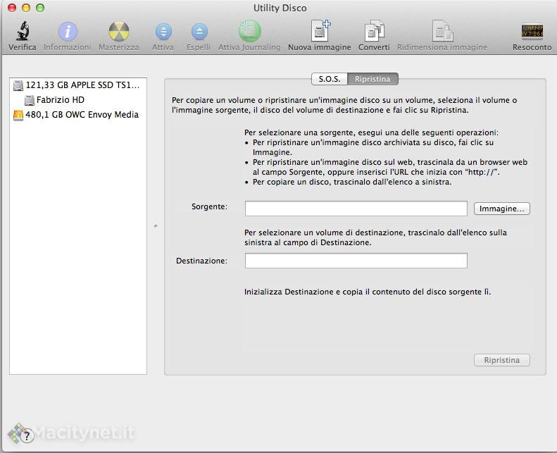Click the Espelli eject icon
Image resolution: width=557 pixels, height=453 pixels.
click(199, 32)
